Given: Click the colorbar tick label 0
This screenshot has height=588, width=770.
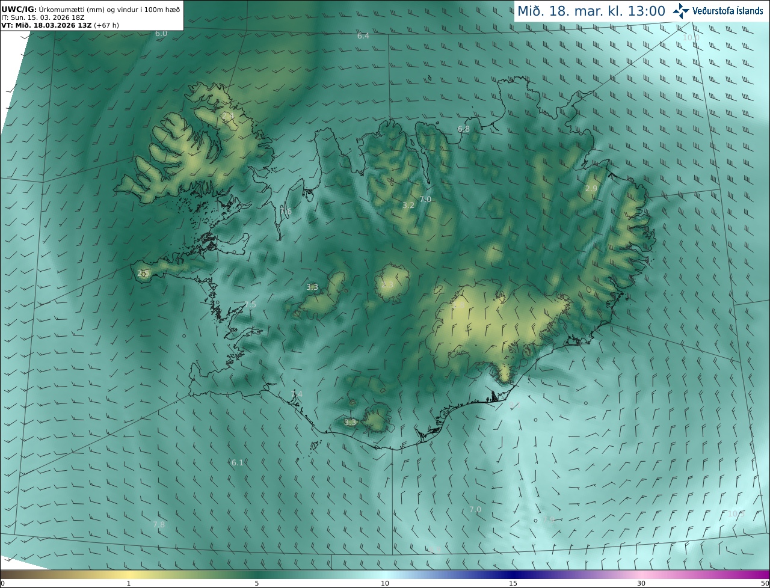Looking at the screenshot, I should pyautogui.click(x=2, y=583).
